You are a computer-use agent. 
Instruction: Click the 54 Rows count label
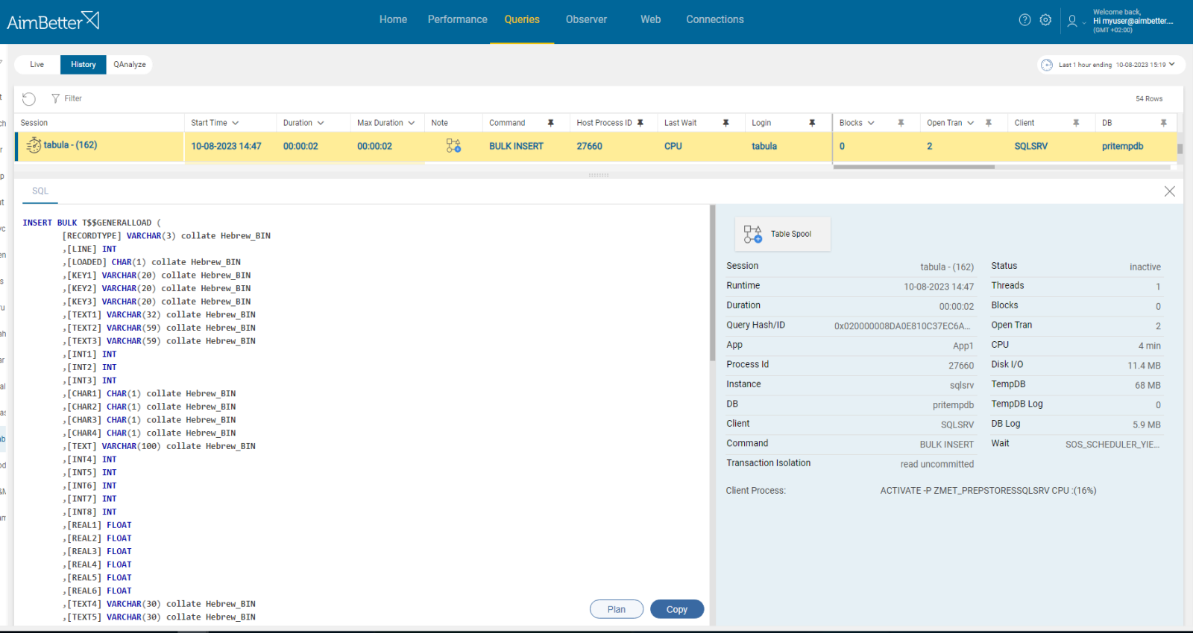click(1149, 98)
